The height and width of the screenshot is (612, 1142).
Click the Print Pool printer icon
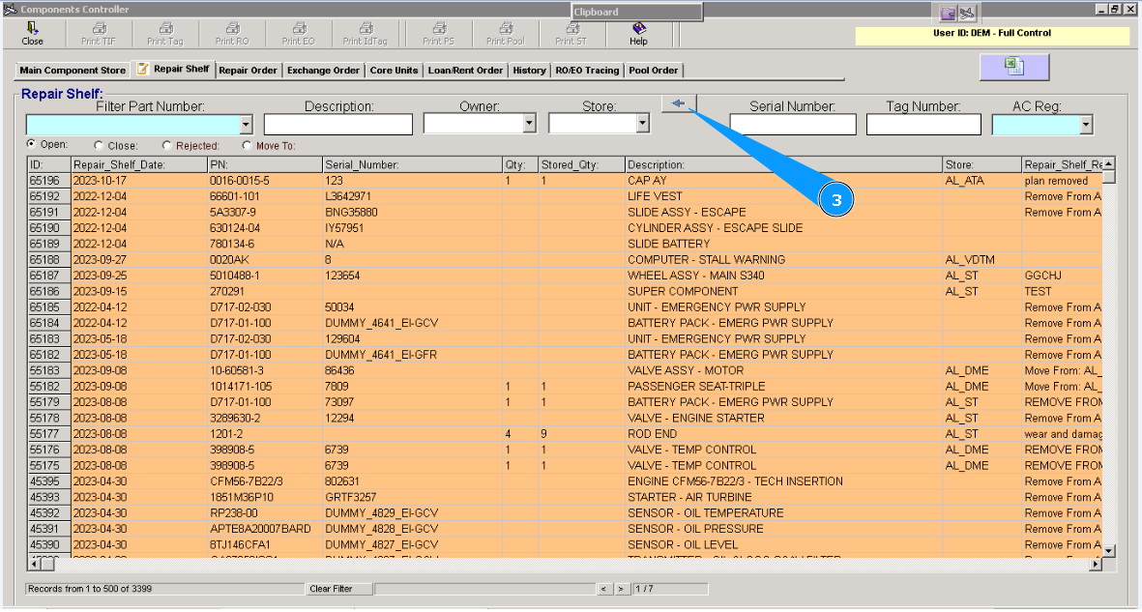pos(505,29)
